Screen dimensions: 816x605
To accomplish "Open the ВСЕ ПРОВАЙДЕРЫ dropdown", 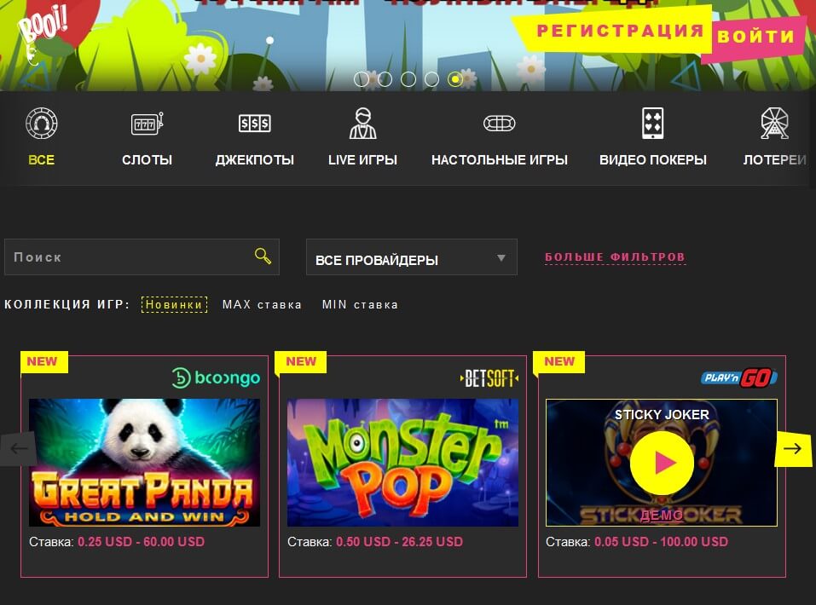I will (x=411, y=256).
